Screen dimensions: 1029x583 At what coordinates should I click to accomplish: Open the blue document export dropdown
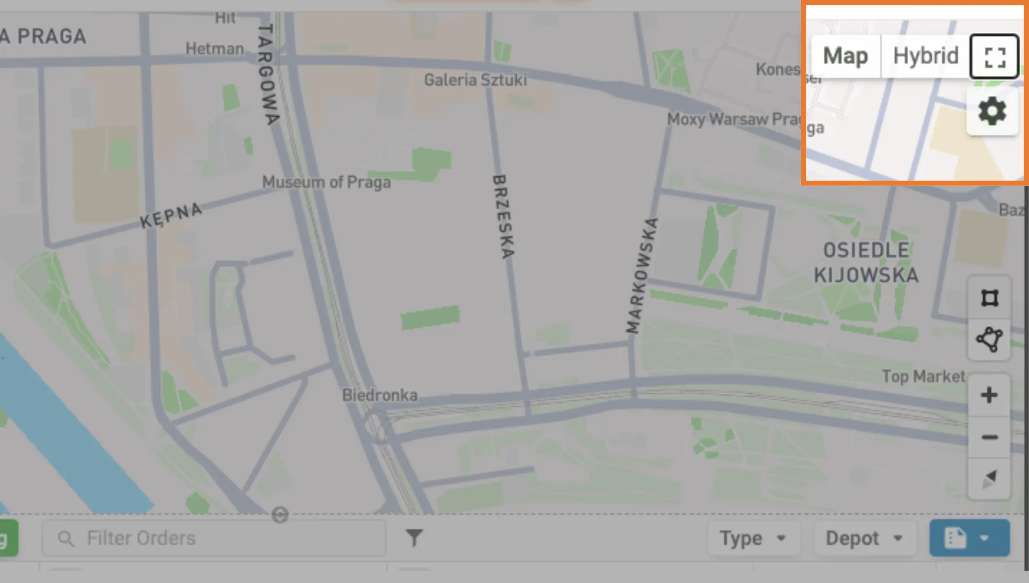pyautogui.click(x=969, y=538)
